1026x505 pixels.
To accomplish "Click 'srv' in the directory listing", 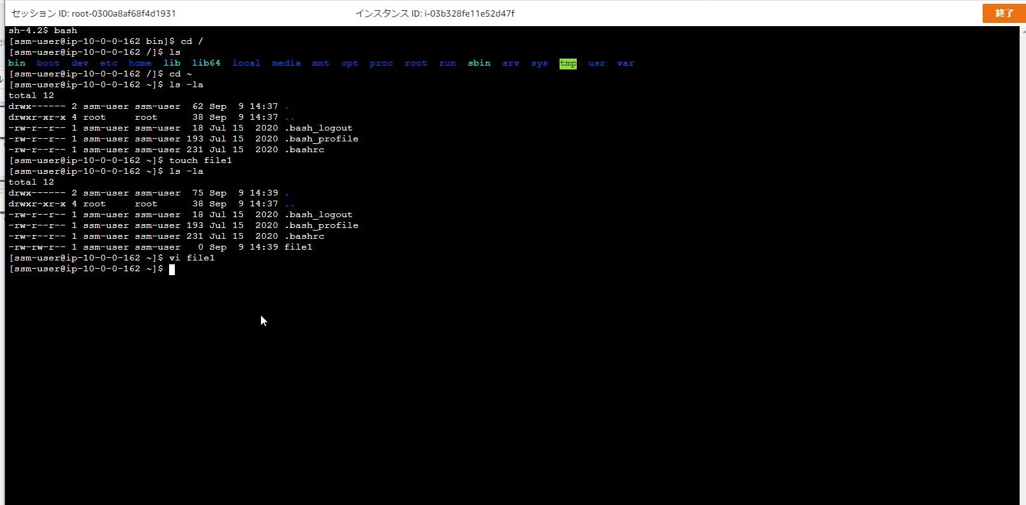I will pos(511,63).
